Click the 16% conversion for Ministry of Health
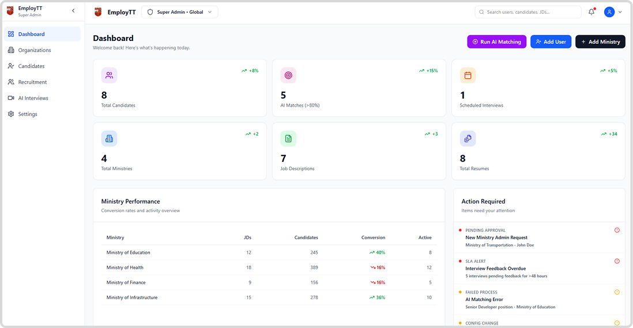 click(x=378, y=267)
